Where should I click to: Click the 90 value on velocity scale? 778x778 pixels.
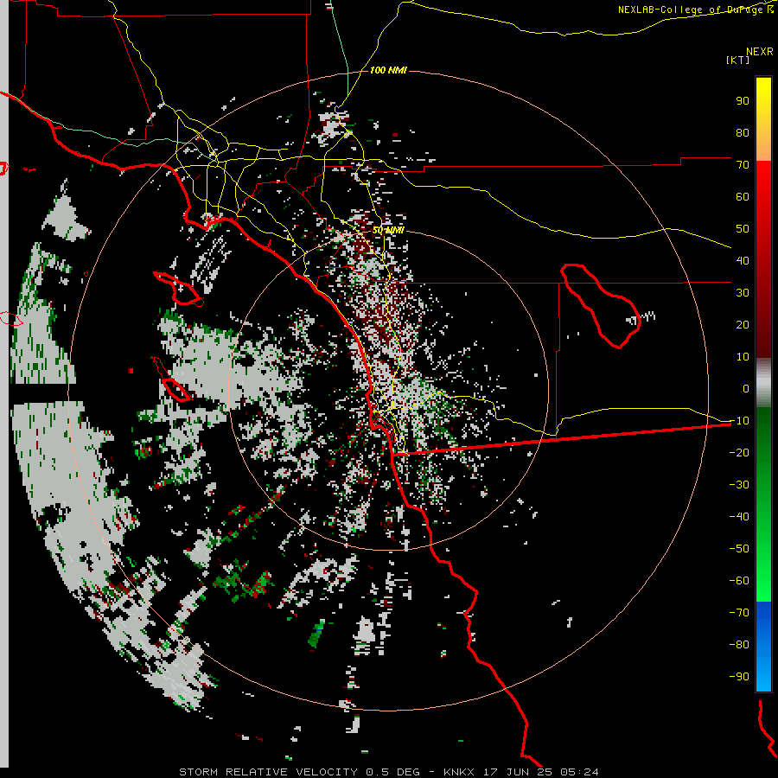[743, 101]
